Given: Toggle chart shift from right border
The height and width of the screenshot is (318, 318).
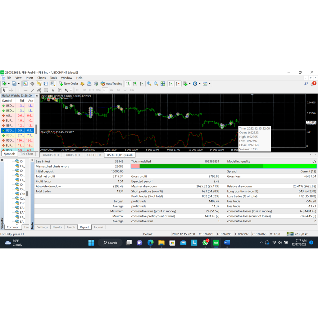Looking at the screenshot, I should [178, 84].
